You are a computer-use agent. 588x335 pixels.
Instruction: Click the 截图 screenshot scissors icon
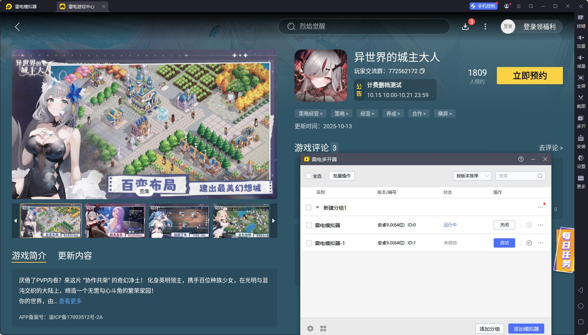[x=581, y=98]
